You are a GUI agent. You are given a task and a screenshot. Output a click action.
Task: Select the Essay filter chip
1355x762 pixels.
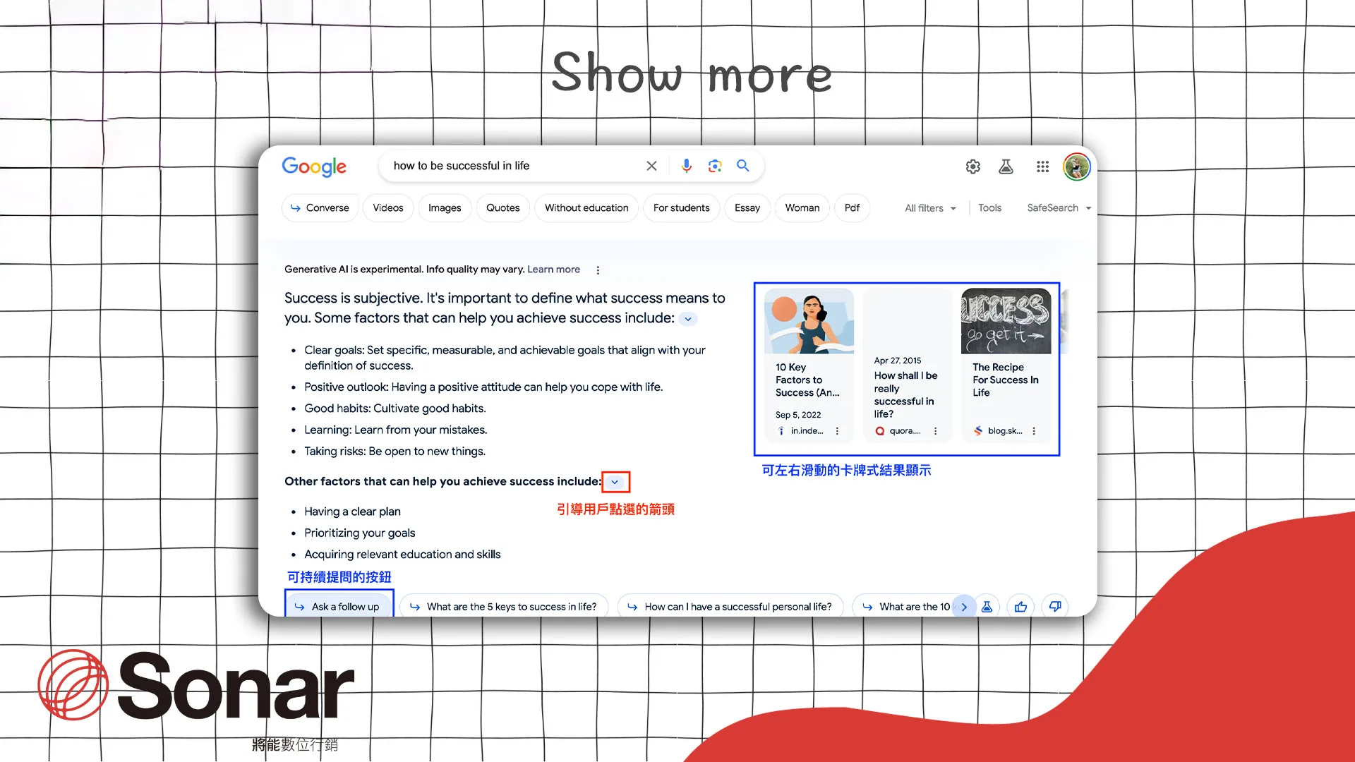(x=747, y=208)
